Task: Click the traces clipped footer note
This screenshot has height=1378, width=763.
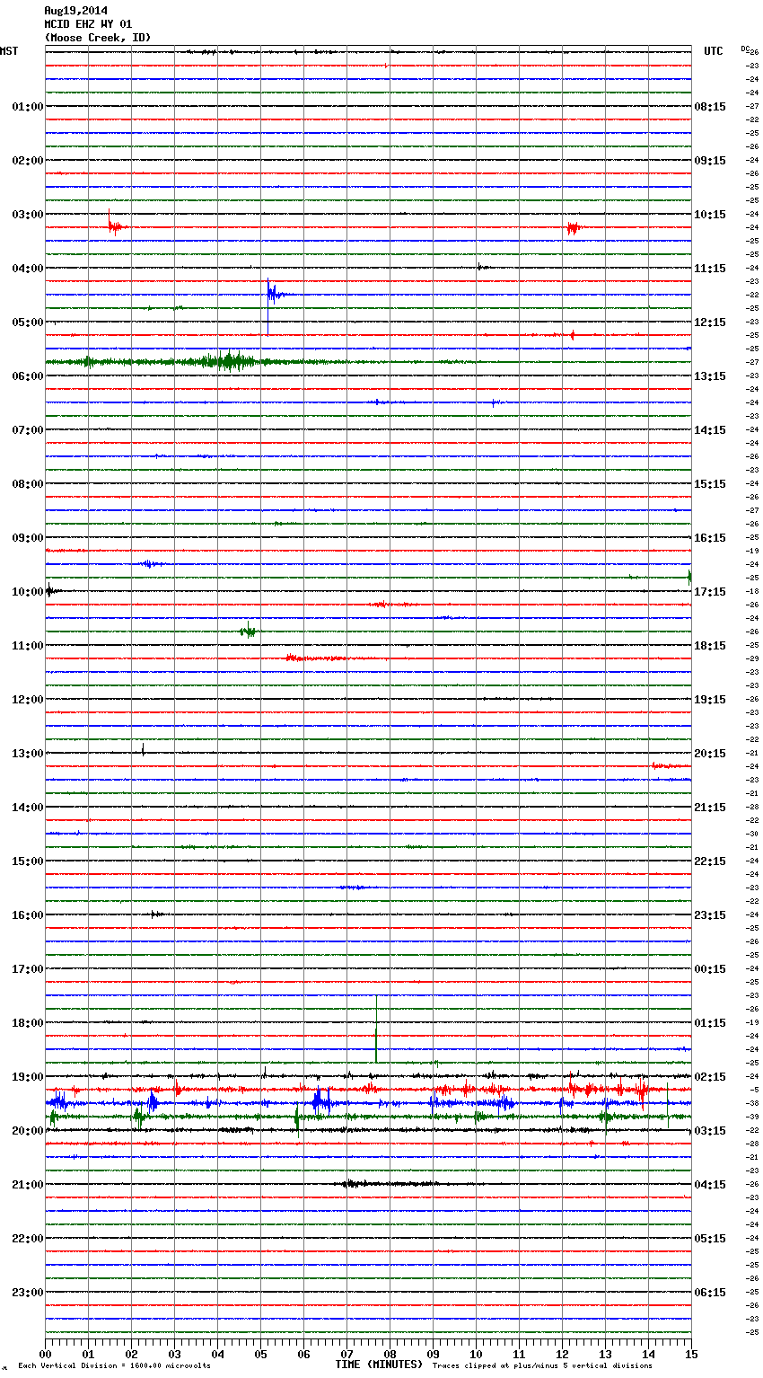Action: coord(542,1366)
